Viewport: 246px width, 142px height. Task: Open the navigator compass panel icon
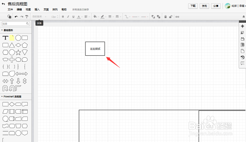point(243,26)
